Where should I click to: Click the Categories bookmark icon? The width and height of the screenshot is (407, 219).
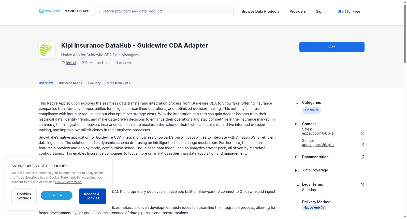(x=297, y=103)
